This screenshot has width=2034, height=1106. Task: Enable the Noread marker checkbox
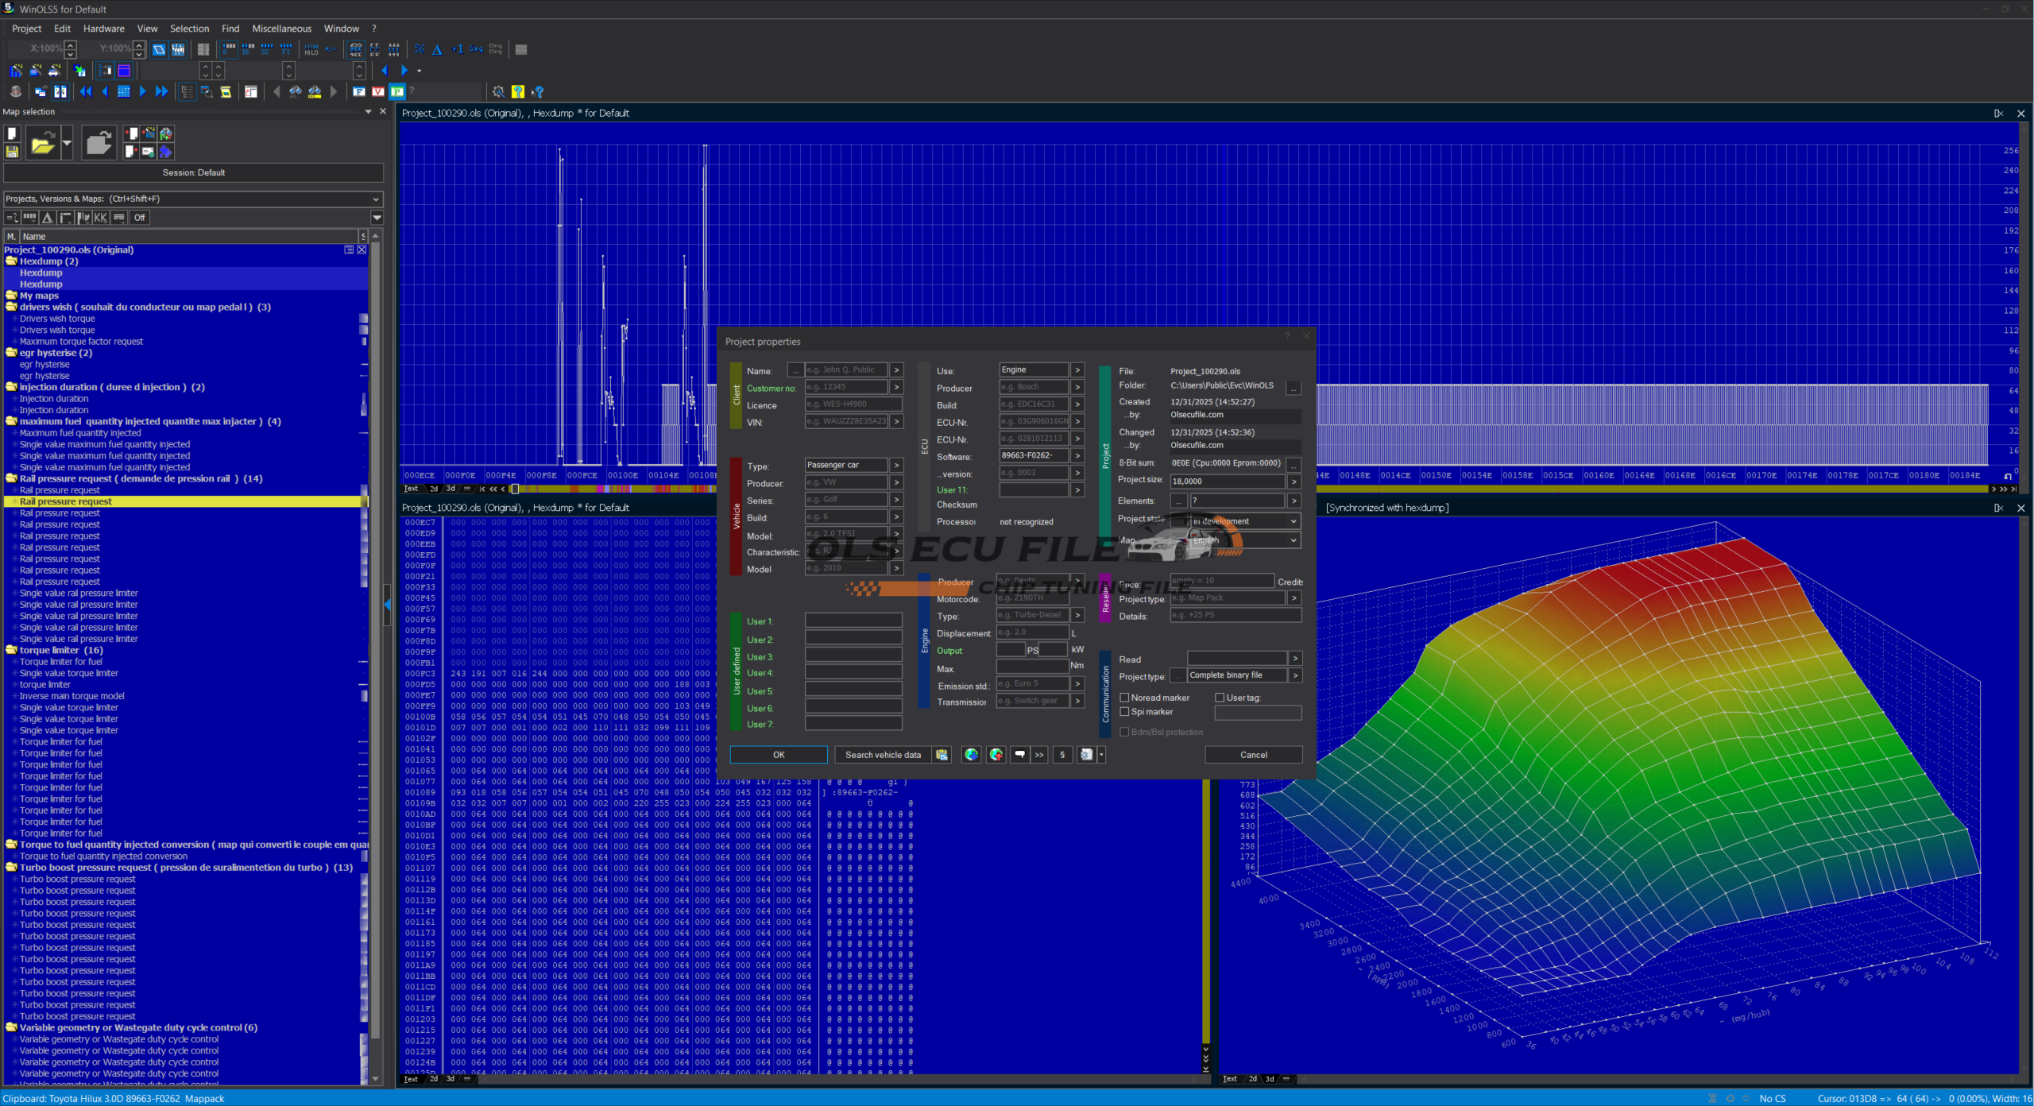[x=1124, y=698]
